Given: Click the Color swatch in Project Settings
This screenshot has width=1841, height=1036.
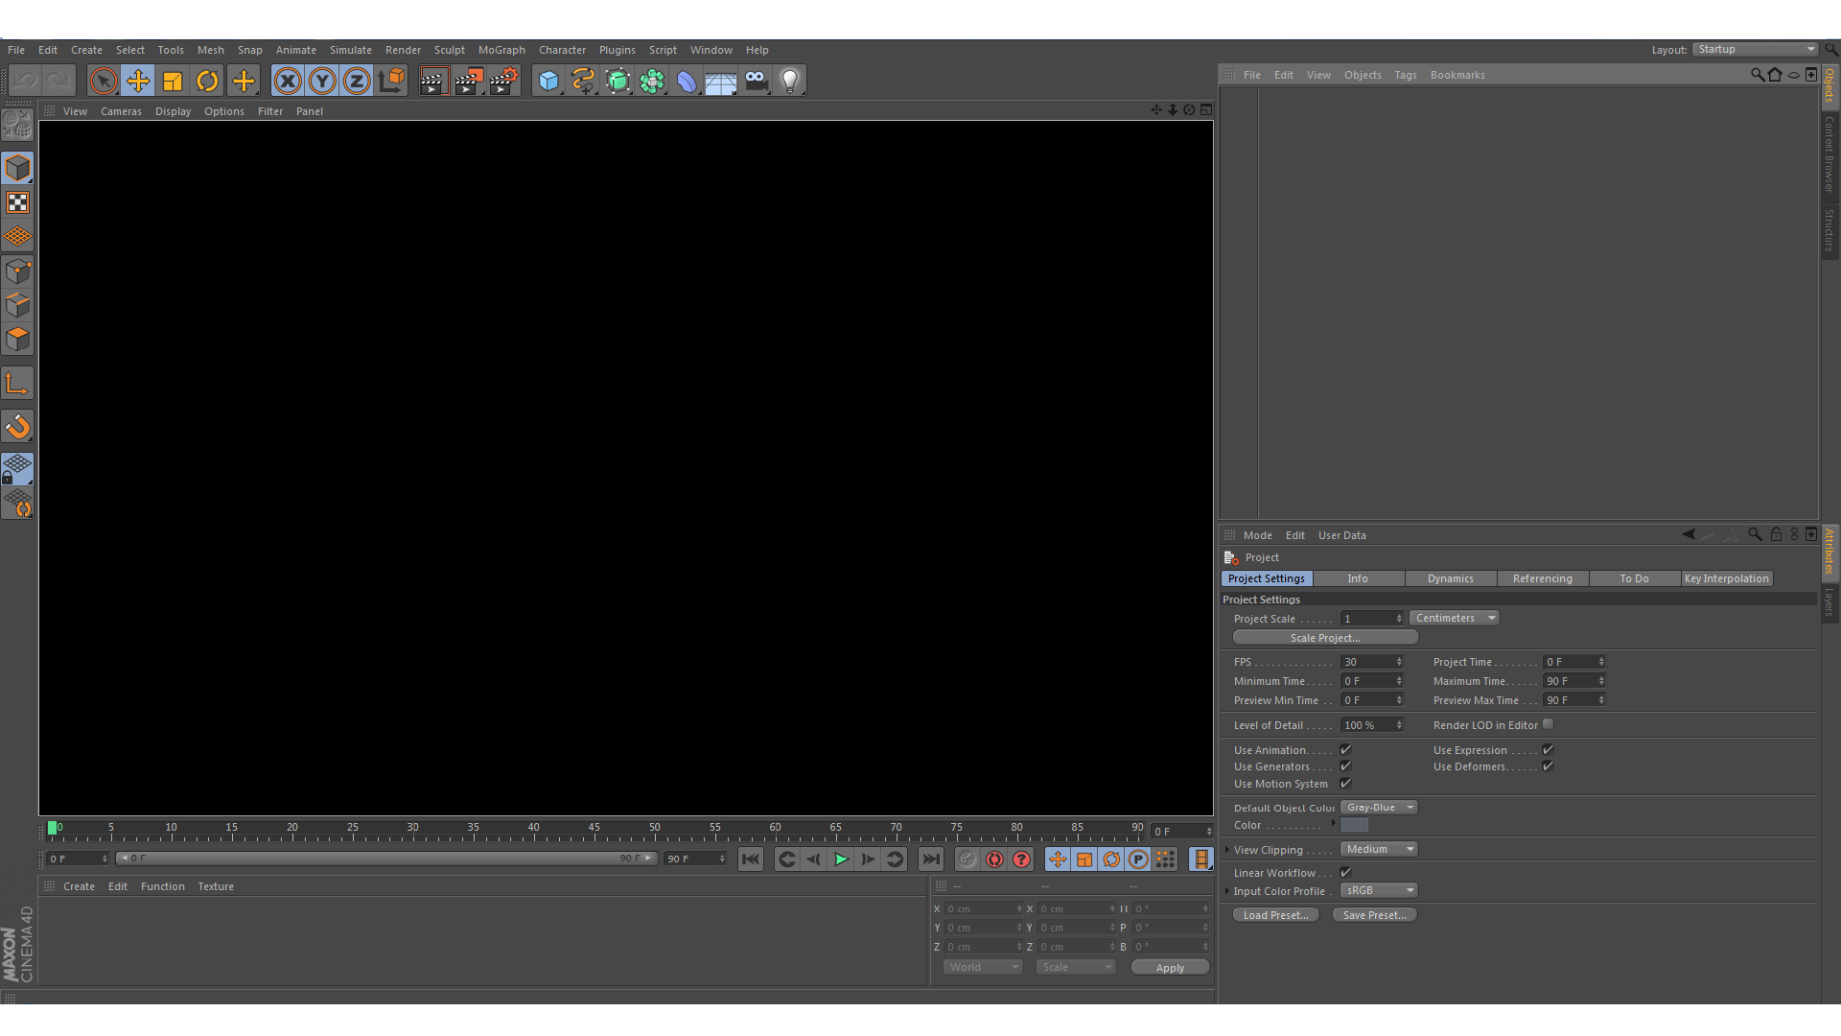Looking at the screenshot, I should pos(1354,825).
